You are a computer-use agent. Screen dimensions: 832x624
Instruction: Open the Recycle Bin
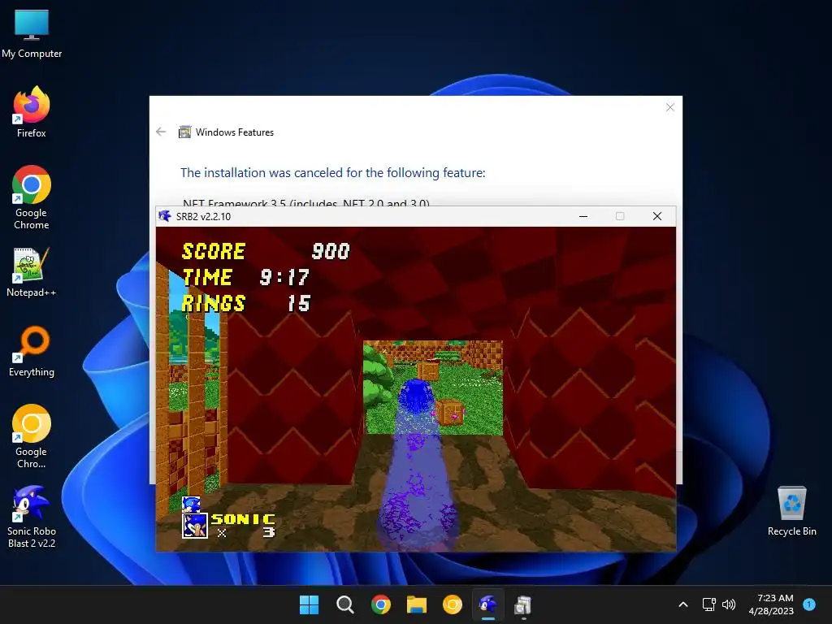pyautogui.click(x=791, y=511)
